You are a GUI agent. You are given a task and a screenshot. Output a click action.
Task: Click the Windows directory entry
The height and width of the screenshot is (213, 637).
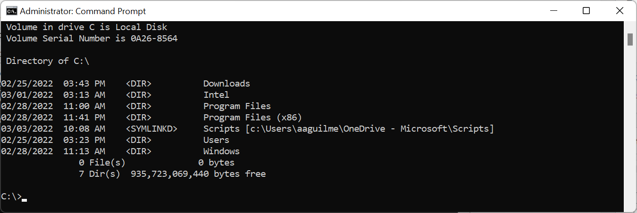tap(221, 151)
